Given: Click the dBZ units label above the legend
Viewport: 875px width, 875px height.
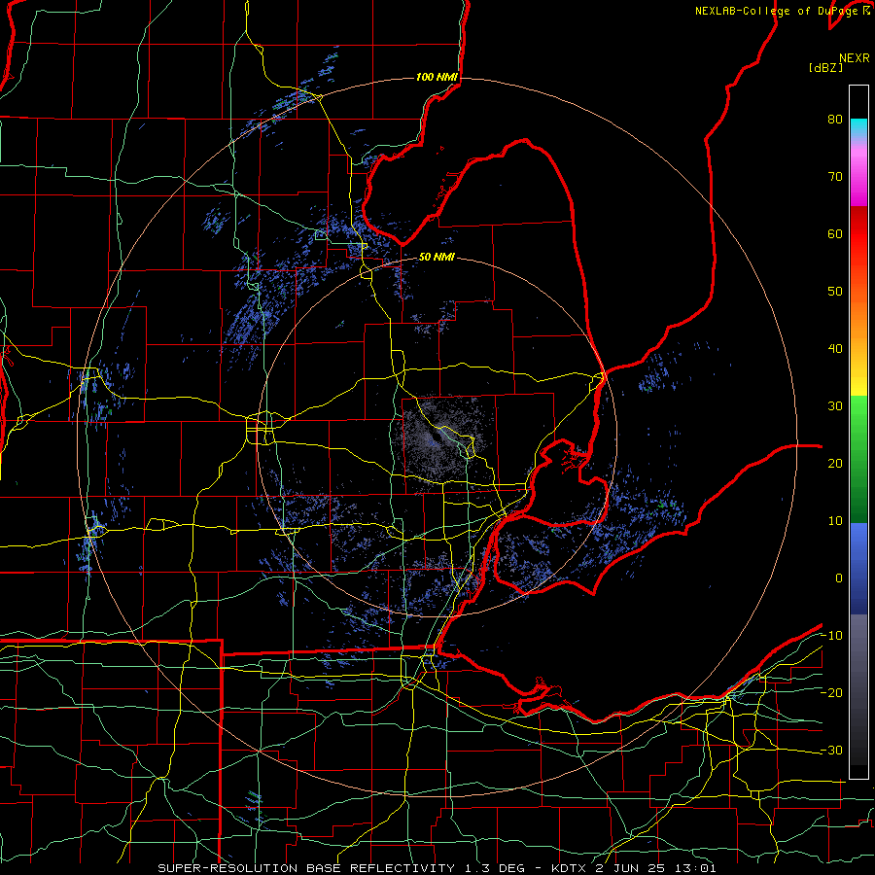Looking at the screenshot, I should (x=825, y=67).
